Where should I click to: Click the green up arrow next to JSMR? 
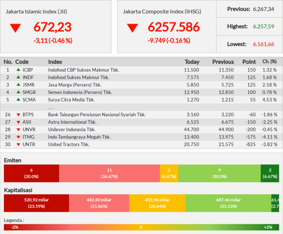[x=18, y=85]
